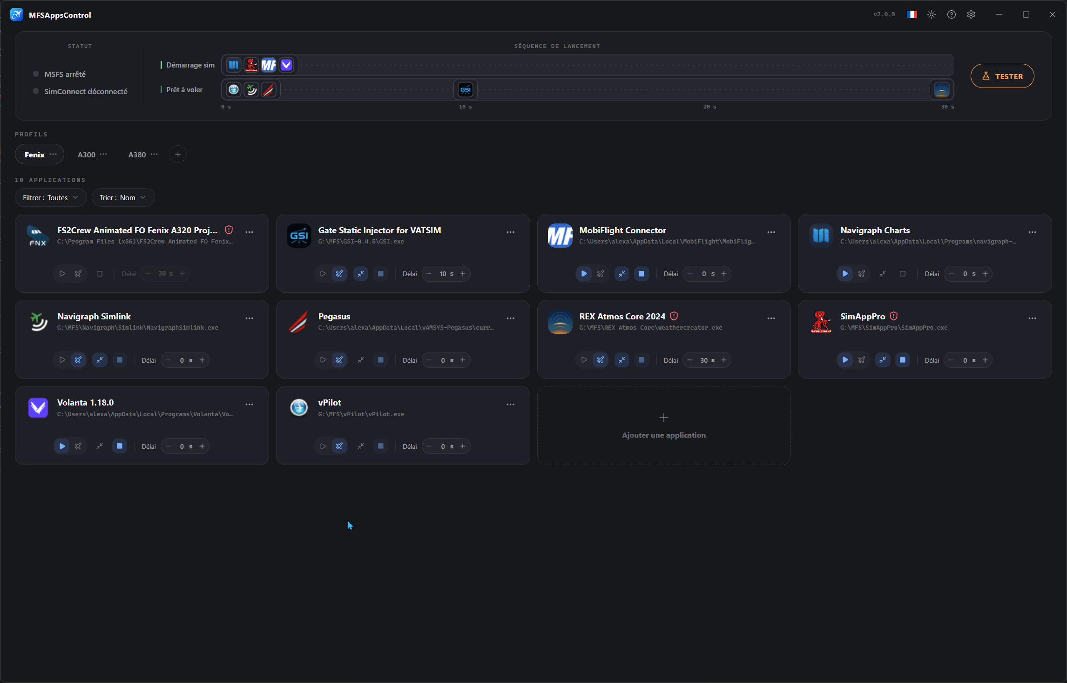The height and width of the screenshot is (683, 1067).
Task: Open the three-dot menu on REX Atmos Core card
Action: click(771, 318)
